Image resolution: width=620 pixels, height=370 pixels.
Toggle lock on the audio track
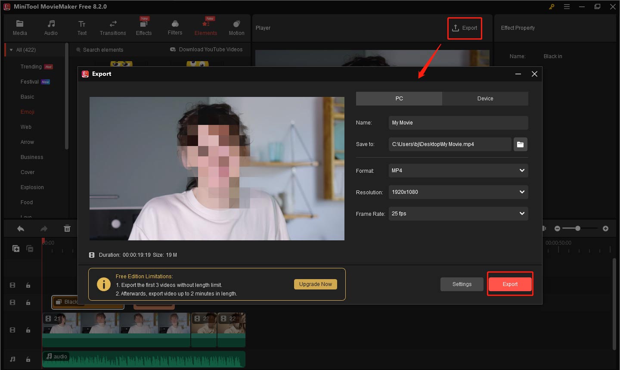click(x=28, y=360)
